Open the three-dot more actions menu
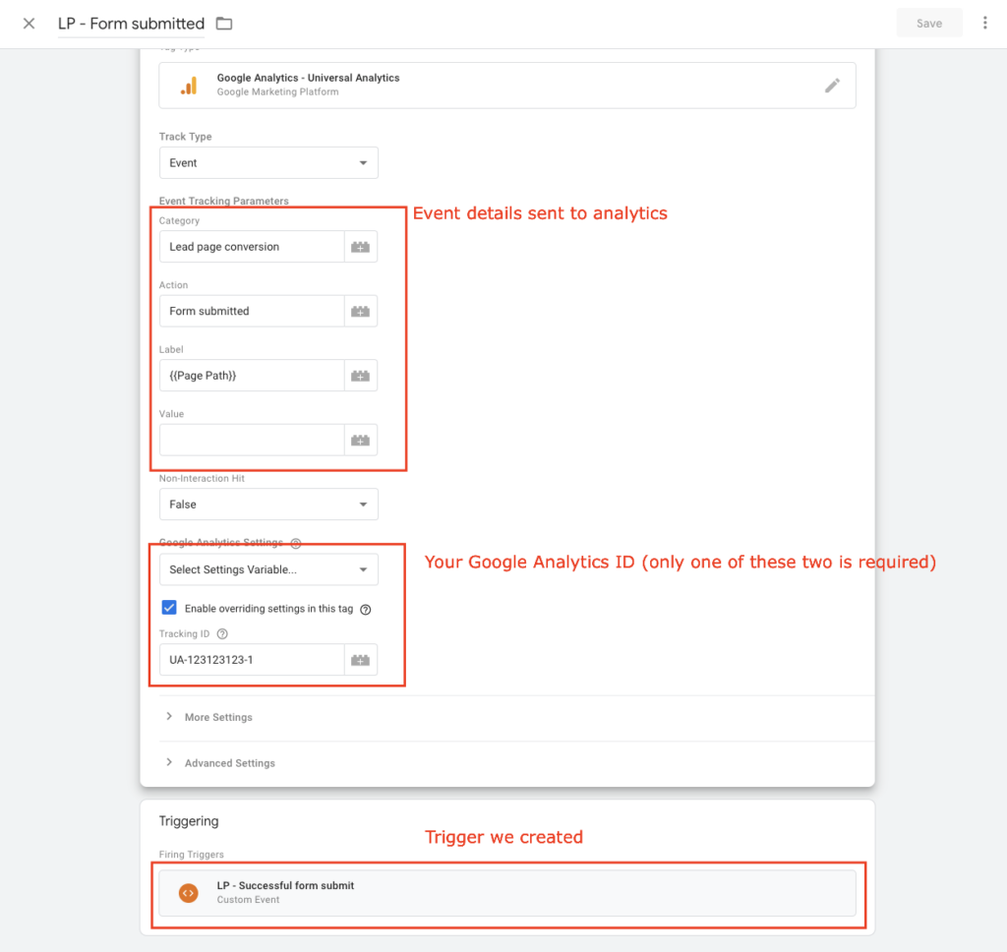The width and height of the screenshot is (1007, 952). click(984, 24)
